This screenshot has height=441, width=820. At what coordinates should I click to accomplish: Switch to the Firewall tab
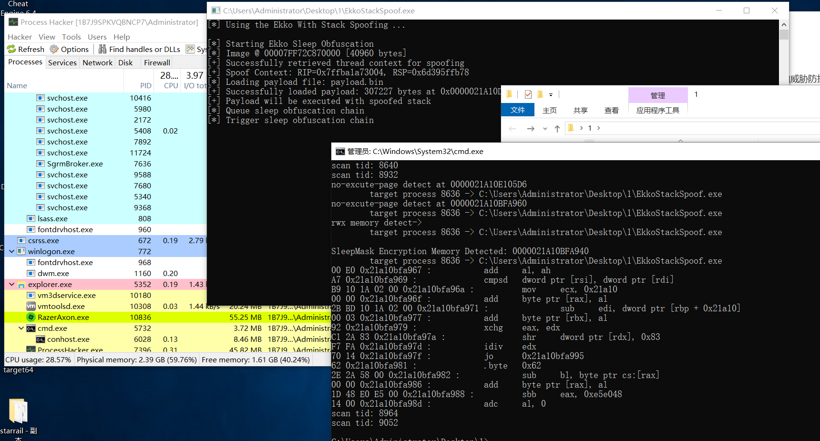click(157, 62)
